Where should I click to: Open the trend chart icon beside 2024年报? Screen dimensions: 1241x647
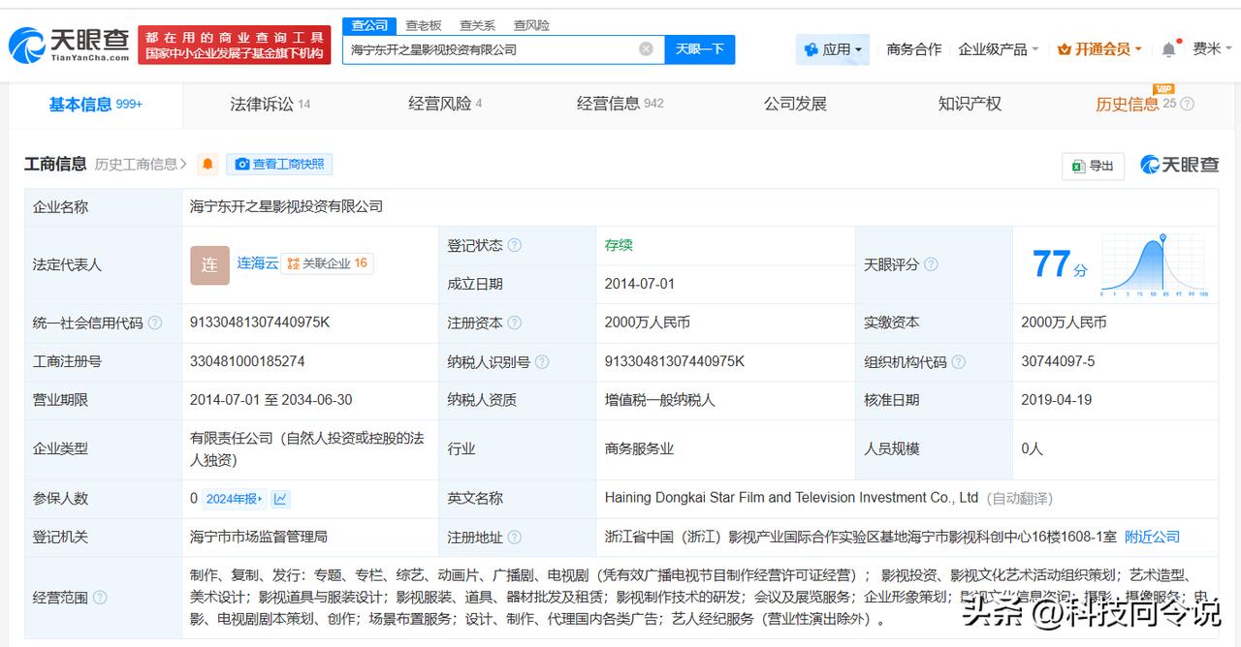[280, 499]
